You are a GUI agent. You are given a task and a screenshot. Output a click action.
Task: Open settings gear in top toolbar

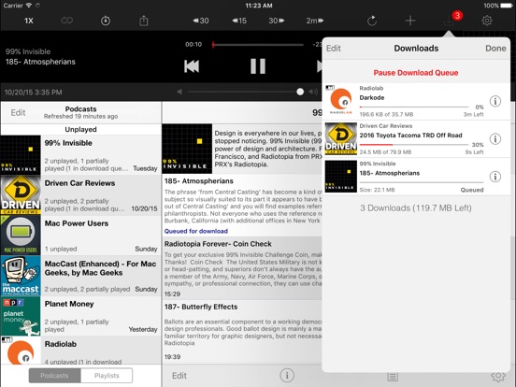(487, 21)
